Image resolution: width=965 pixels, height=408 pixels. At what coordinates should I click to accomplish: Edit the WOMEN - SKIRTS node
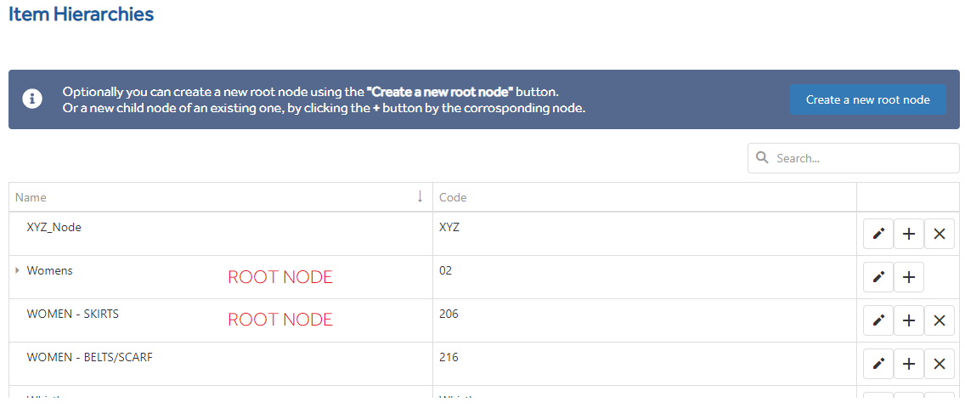[878, 320]
